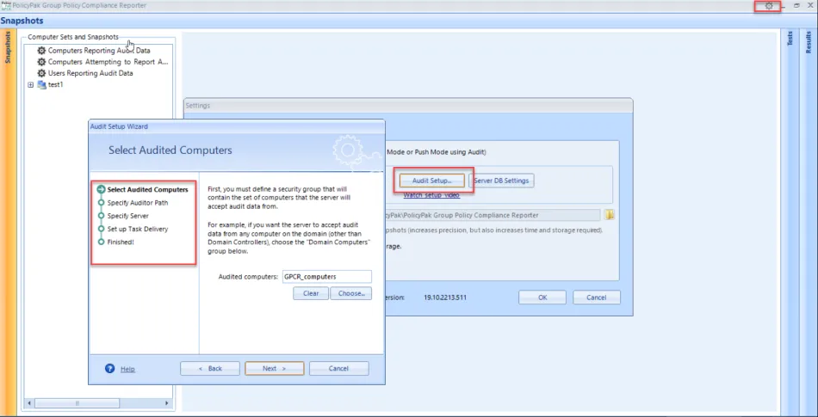Click the blue Help question mark icon

109,368
